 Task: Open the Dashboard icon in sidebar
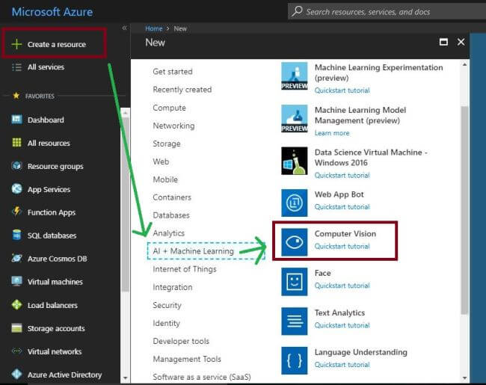click(16, 120)
